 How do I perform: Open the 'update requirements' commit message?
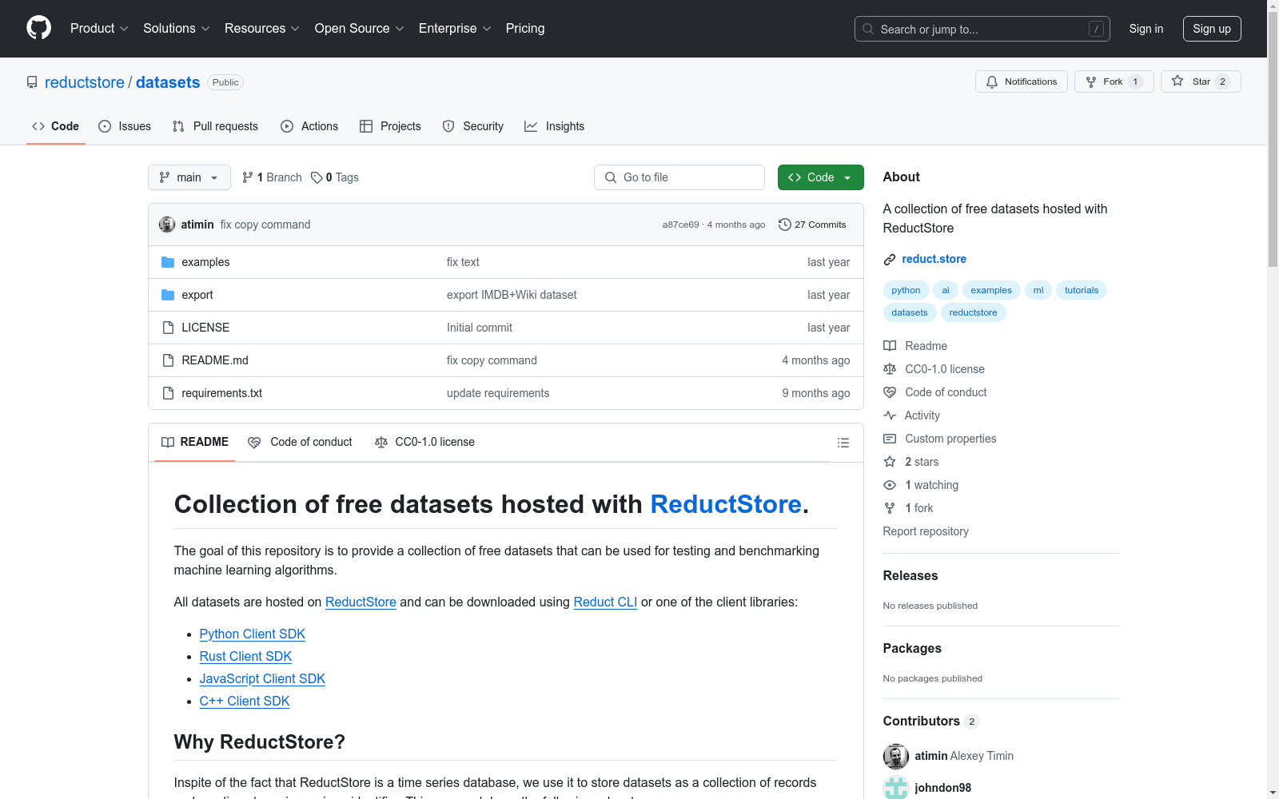click(498, 393)
